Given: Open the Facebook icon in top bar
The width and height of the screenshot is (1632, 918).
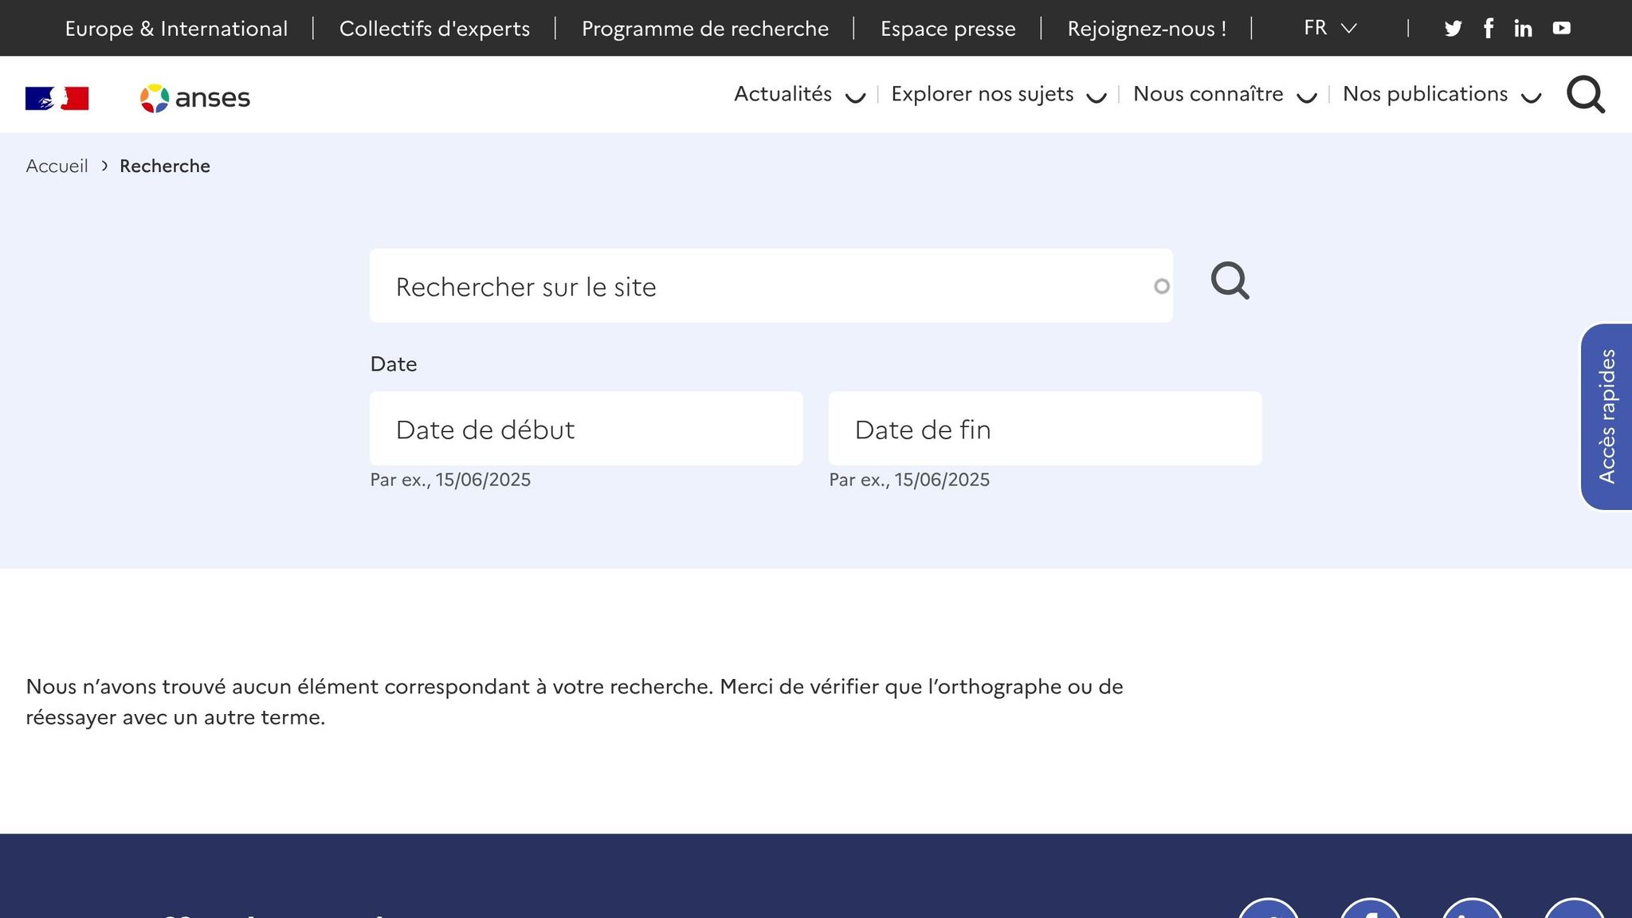Looking at the screenshot, I should click(1488, 29).
